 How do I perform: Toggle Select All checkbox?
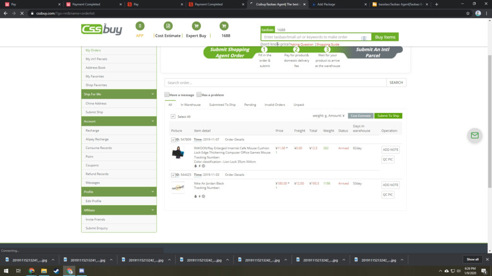[173, 116]
